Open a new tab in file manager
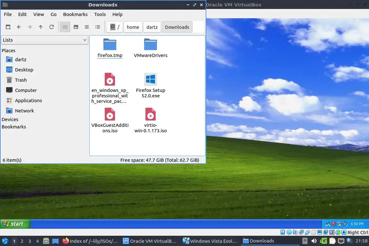Viewport: 369px width, 246px height. pyautogui.click(x=8, y=27)
